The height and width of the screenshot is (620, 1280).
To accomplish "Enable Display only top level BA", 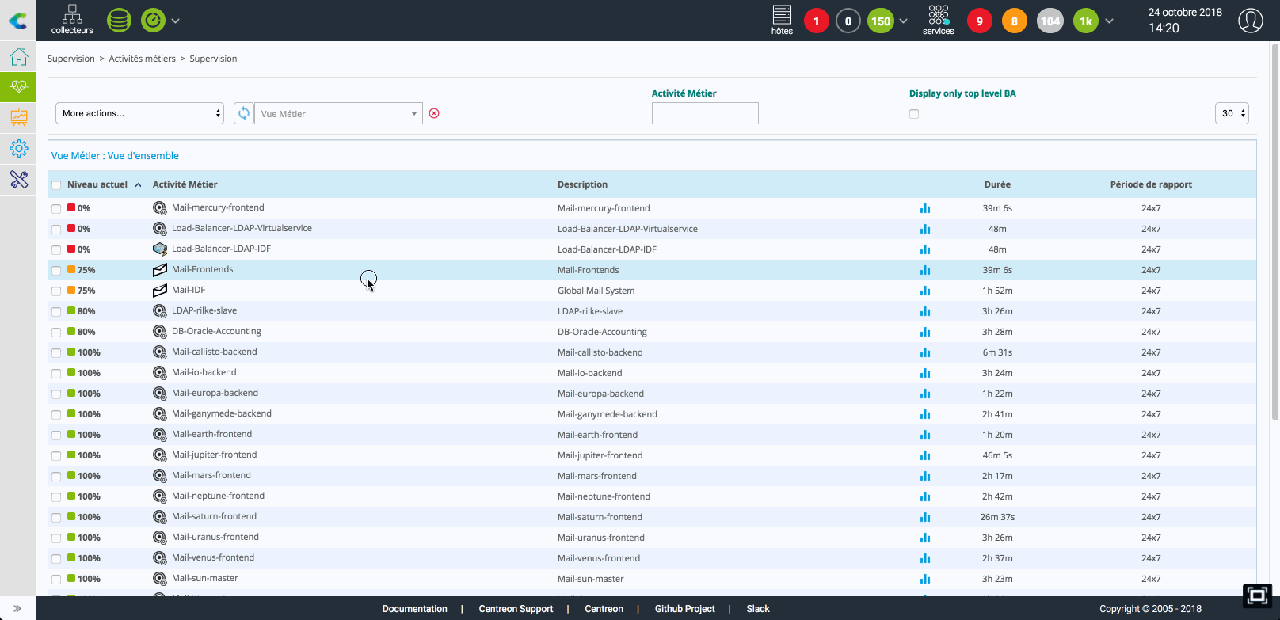I will [914, 114].
